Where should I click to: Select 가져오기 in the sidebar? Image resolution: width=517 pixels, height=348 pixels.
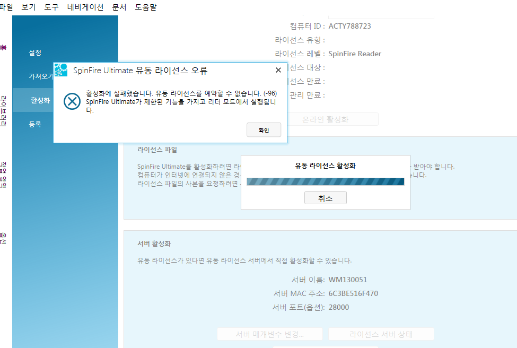(41, 76)
